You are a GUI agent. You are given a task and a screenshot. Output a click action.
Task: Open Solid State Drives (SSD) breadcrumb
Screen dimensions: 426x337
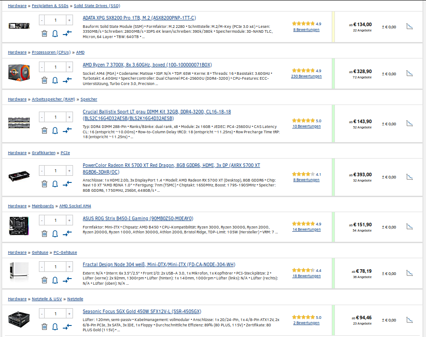click(x=97, y=6)
